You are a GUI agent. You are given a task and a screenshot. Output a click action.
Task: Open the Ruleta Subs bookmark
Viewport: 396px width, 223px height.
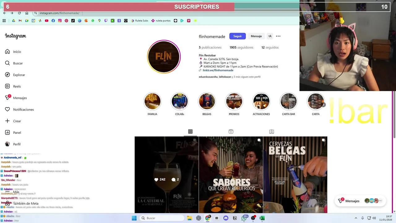140,21
